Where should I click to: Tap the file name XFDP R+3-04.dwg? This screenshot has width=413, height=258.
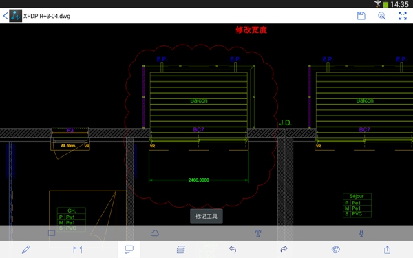(47, 16)
